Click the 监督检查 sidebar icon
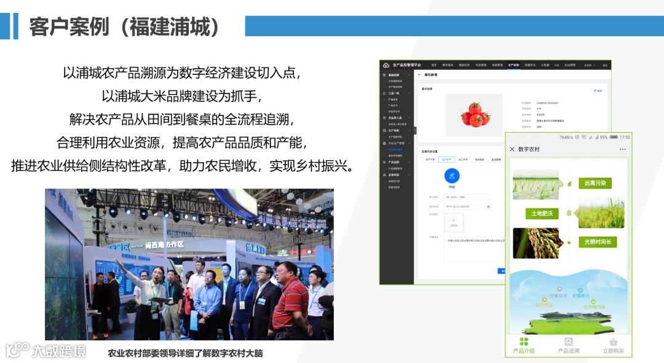This screenshot has width=664, height=363. 384,174
